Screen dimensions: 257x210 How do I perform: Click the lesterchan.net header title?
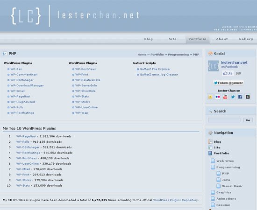pos(98,15)
